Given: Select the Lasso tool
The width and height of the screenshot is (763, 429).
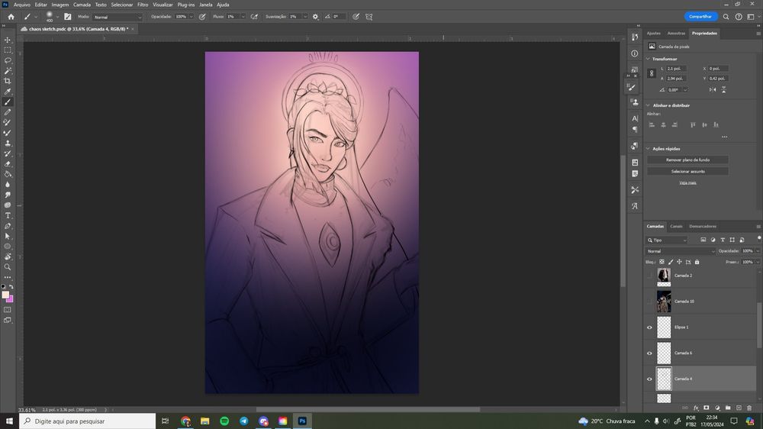Looking at the screenshot, I should coord(8,60).
